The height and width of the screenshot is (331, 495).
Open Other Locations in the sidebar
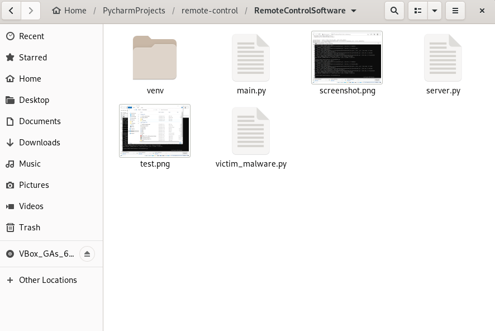(x=47, y=280)
